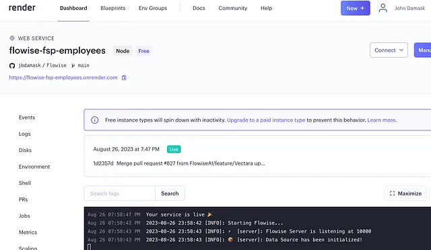Viewport: 431px width, 250px height.
Task: Select Environment in the sidebar
Action: (34, 167)
